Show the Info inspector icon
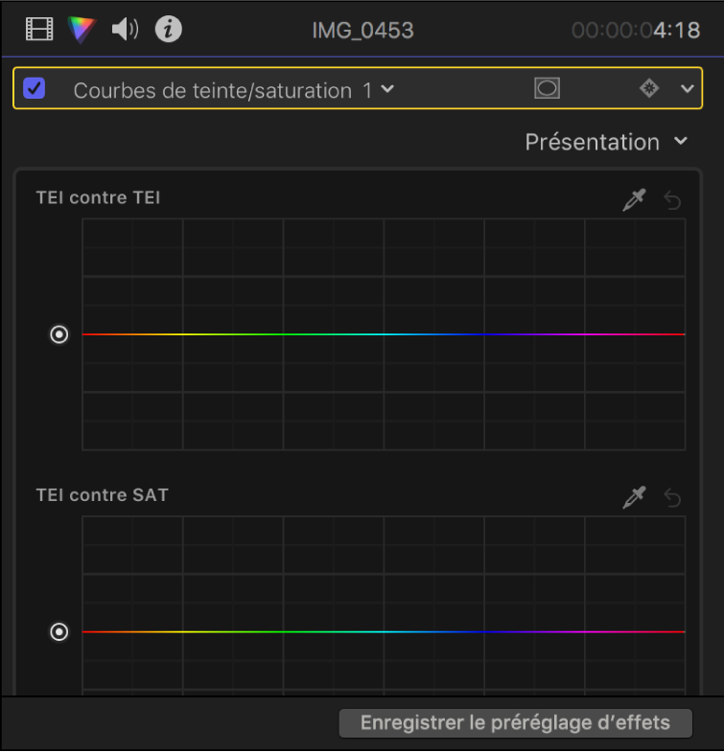This screenshot has height=752, width=724. (x=169, y=30)
